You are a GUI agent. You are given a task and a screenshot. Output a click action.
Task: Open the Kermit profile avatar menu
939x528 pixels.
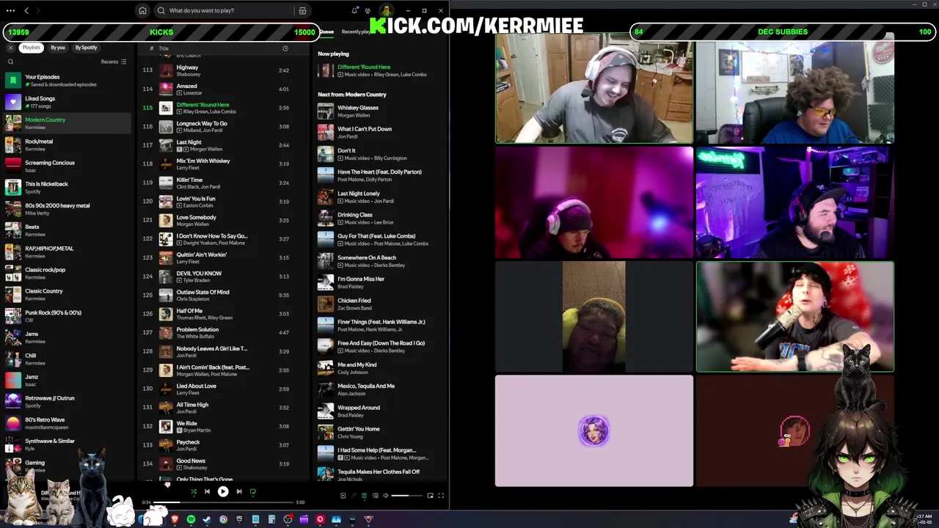pyautogui.click(x=385, y=11)
